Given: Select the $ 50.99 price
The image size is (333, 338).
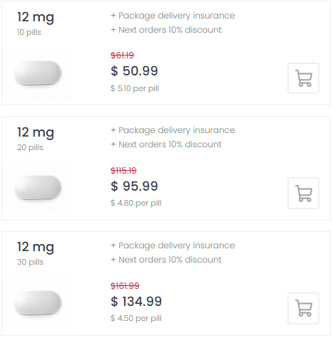Looking at the screenshot, I should coord(134,70).
